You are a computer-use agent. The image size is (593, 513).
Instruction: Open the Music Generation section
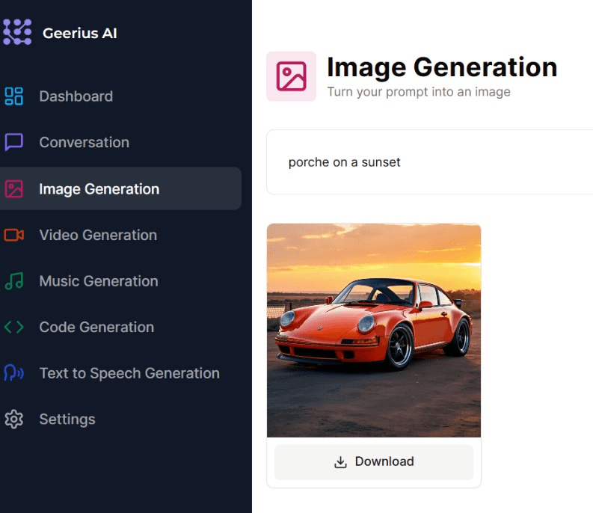pyautogui.click(x=99, y=281)
